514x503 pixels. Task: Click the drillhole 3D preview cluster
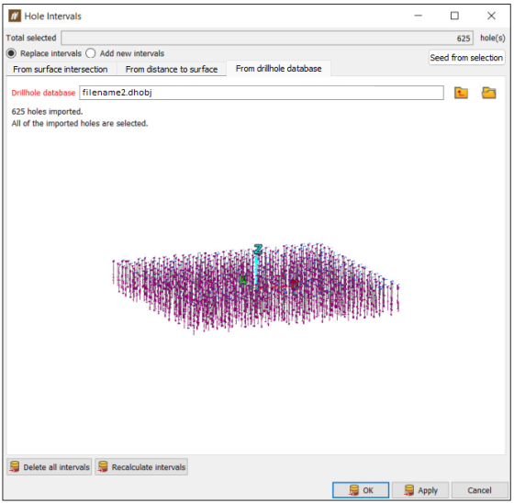click(256, 288)
